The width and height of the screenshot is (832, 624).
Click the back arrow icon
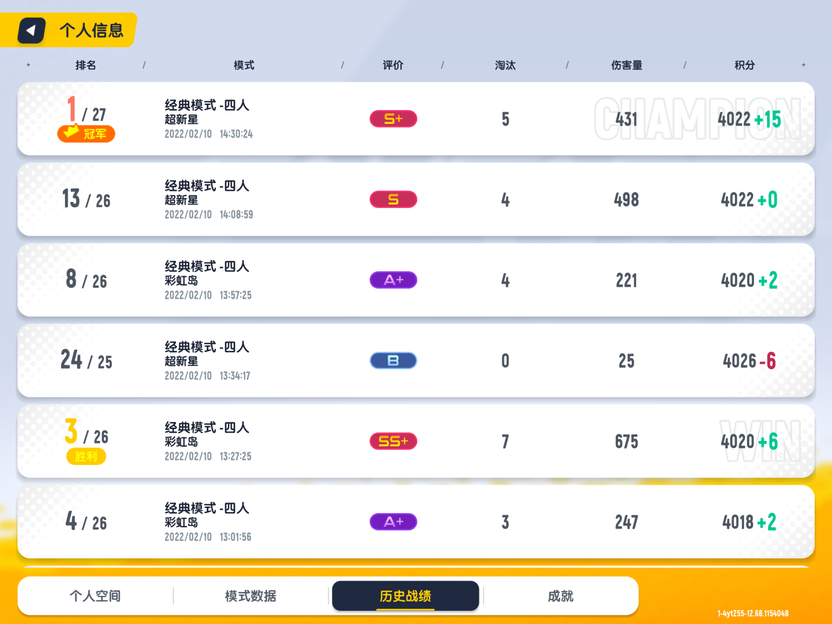31,30
